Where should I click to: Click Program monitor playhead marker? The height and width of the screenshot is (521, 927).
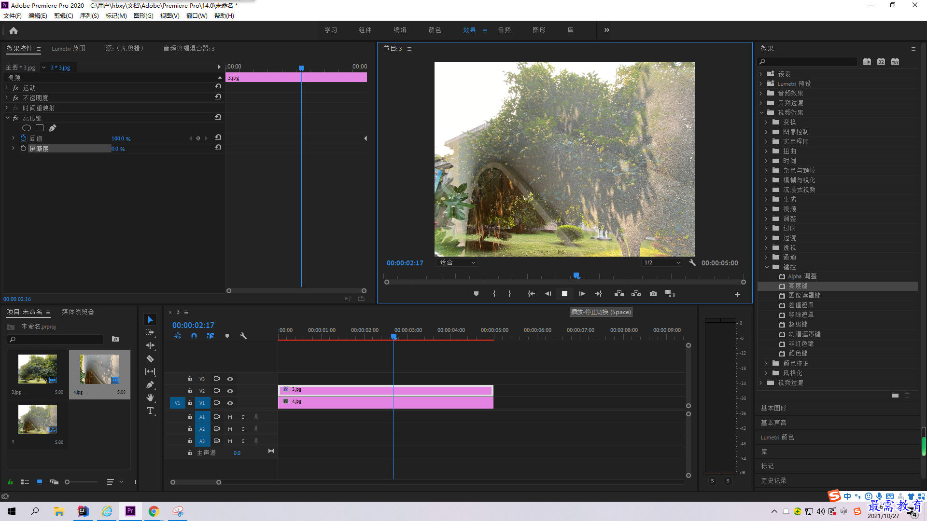(x=576, y=275)
